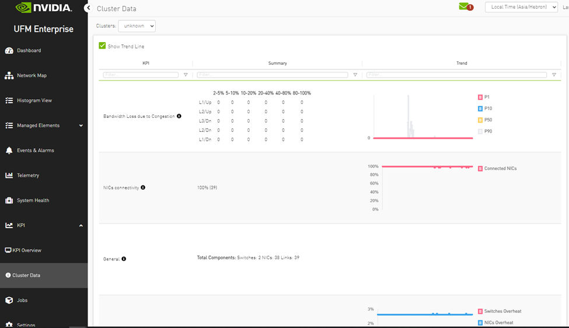Open KPI Overview page
Viewport: 569px width, 328px height.
(x=27, y=250)
